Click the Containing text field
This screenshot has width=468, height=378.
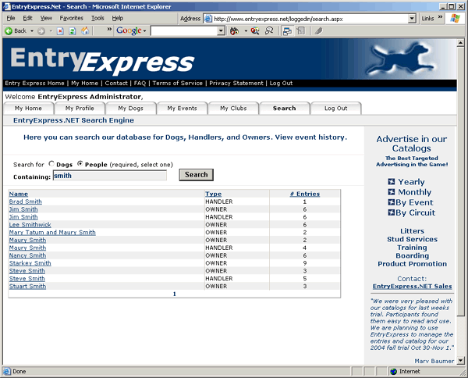point(109,176)
